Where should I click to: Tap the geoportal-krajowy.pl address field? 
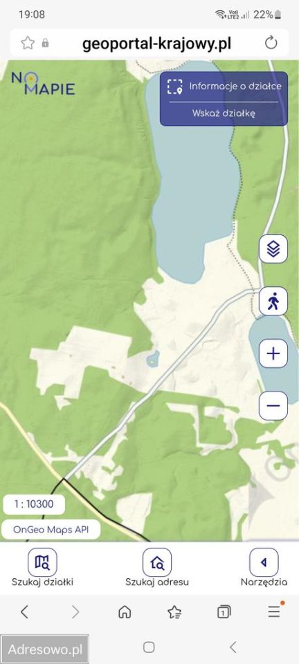[x=156, y=44]
